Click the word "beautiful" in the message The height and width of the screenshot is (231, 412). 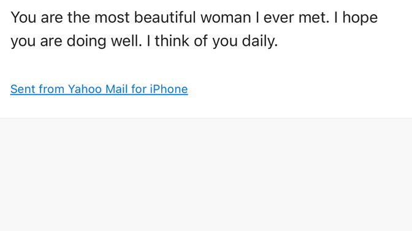165,18
